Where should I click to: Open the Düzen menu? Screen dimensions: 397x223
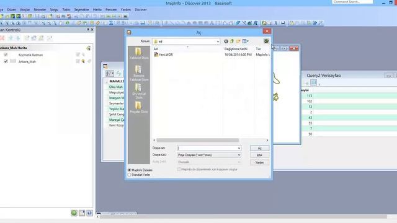coord(11,10)
